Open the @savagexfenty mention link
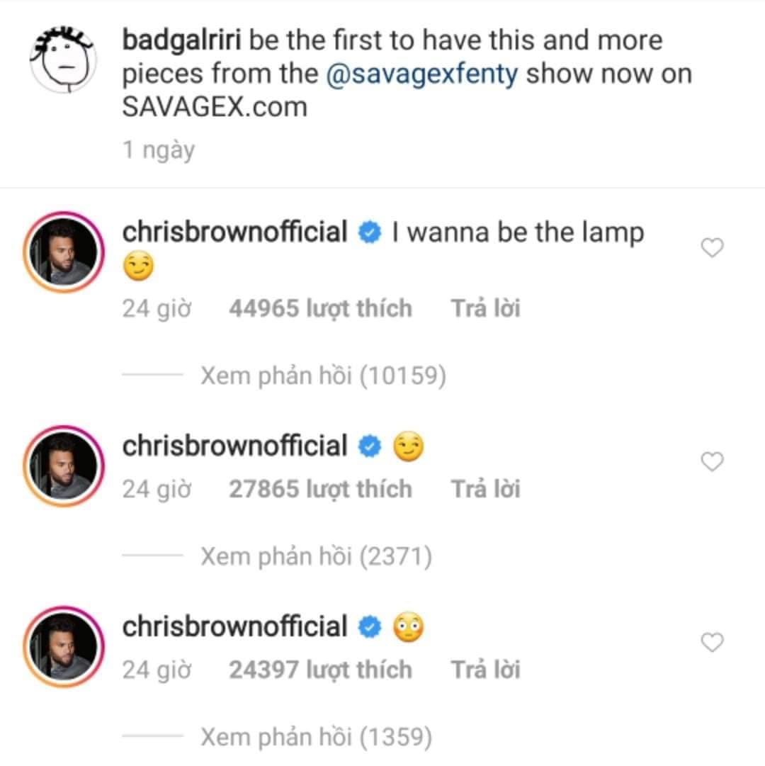 422,74
